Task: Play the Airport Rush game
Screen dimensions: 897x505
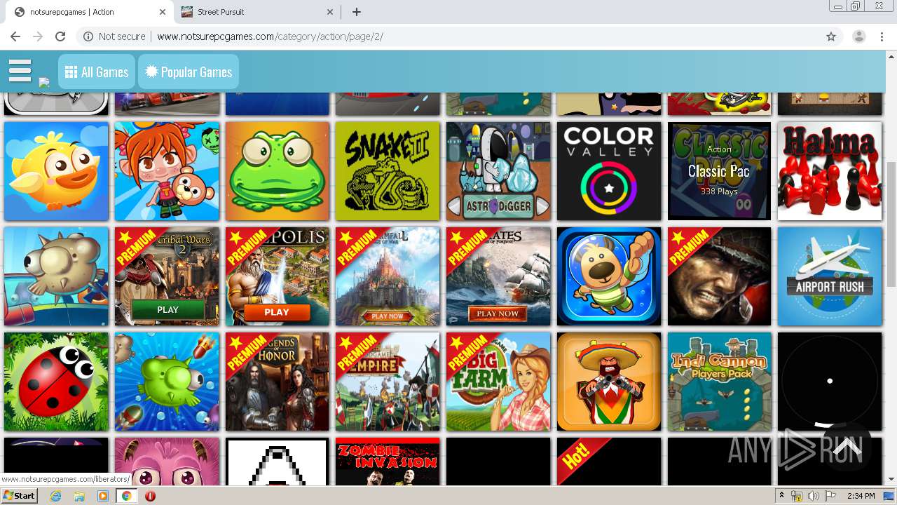Action: 830,276
